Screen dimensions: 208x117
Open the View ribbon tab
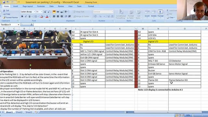click(70, 6)
